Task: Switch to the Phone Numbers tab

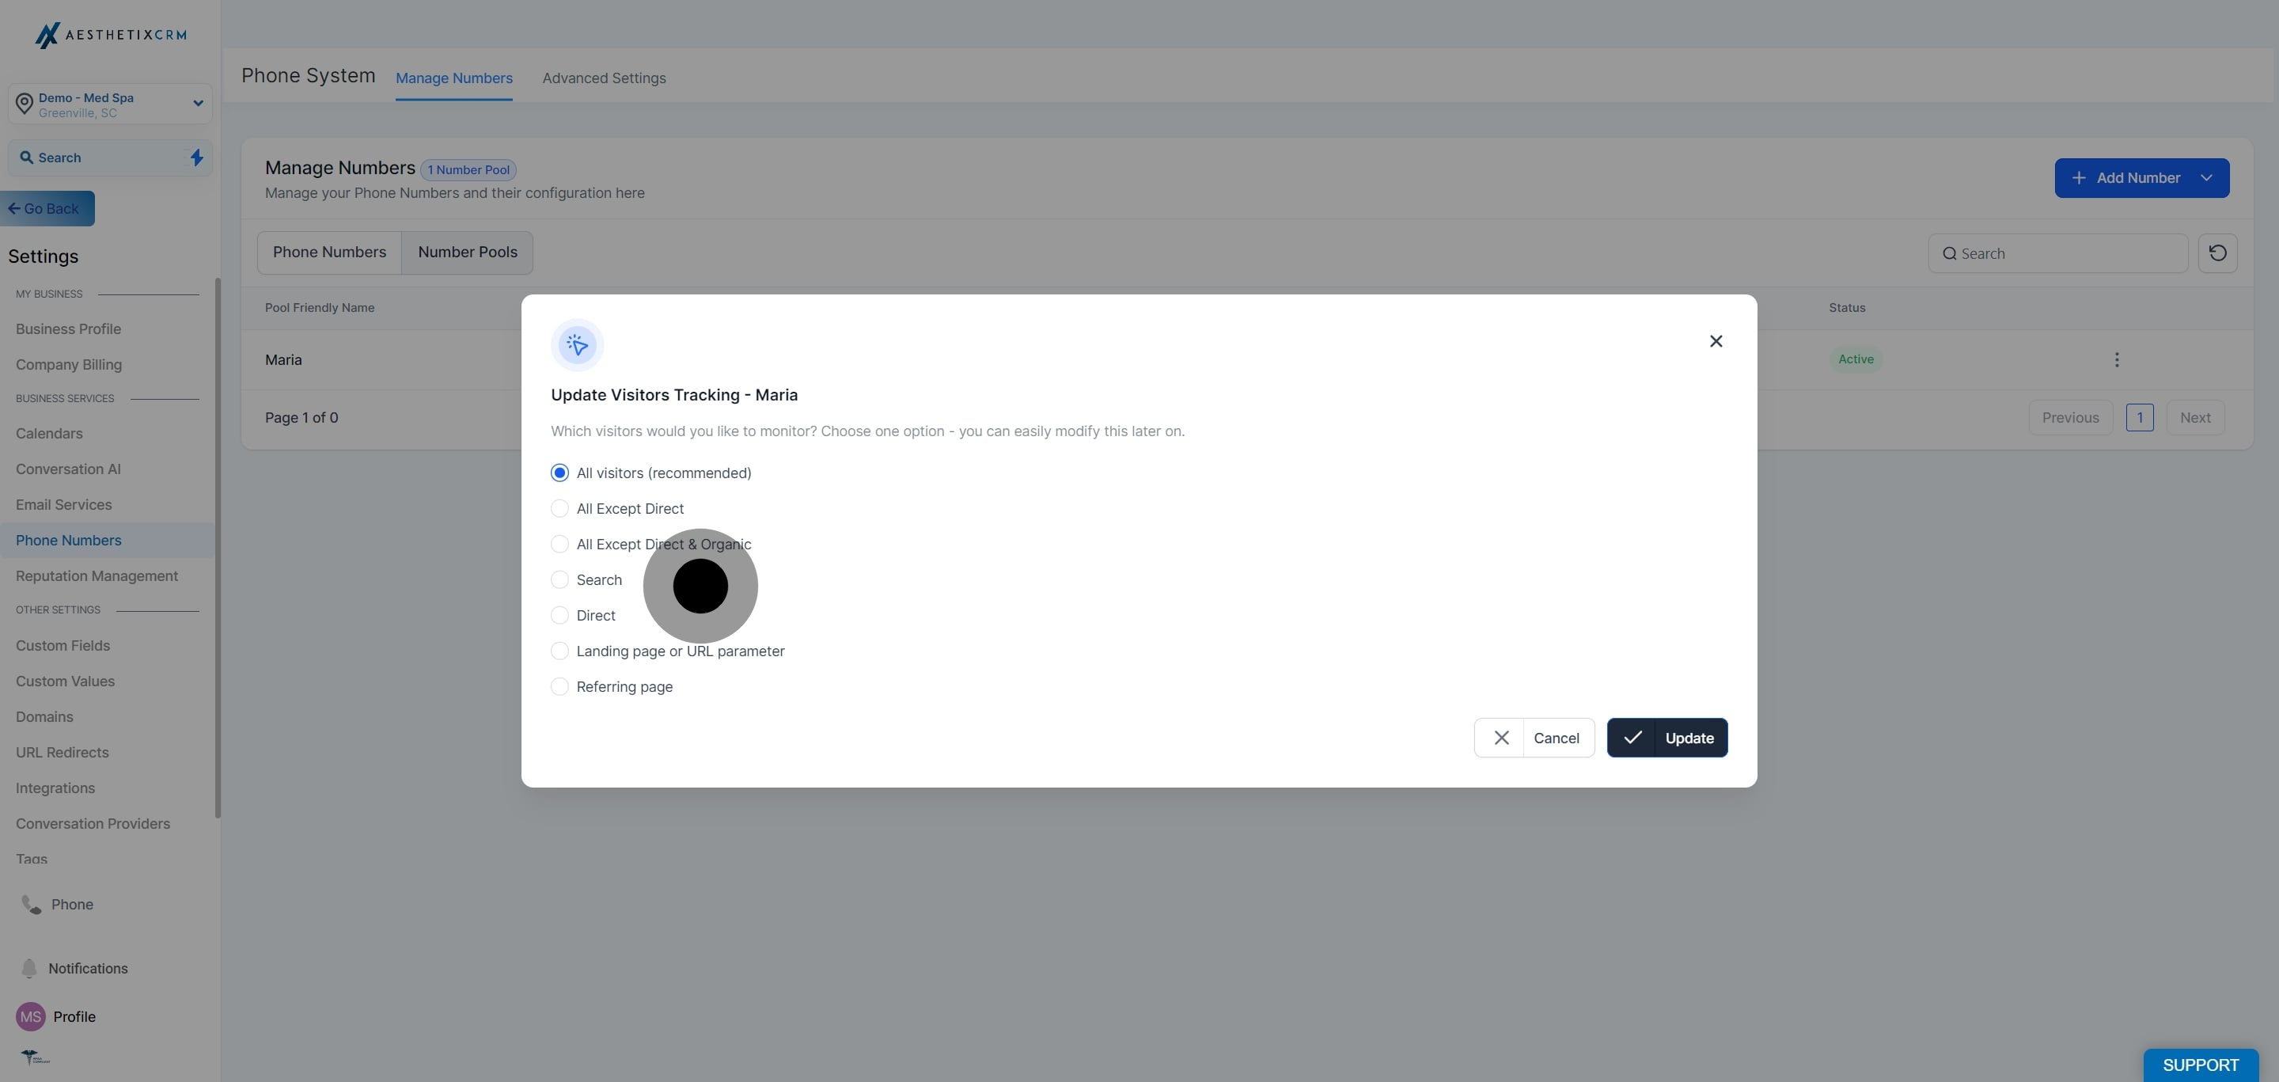Action: 330,252
